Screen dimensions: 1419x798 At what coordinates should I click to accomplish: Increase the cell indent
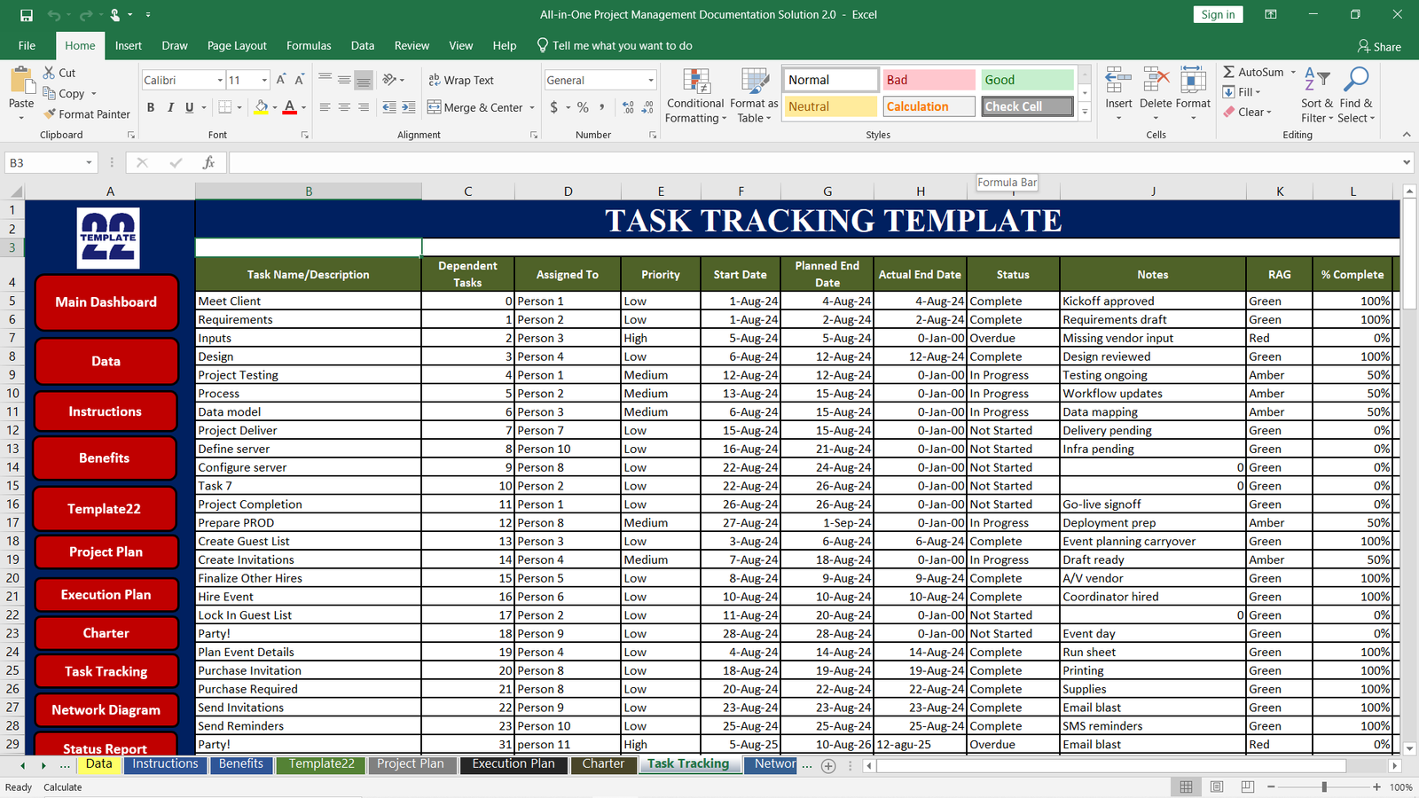(408, 107)
